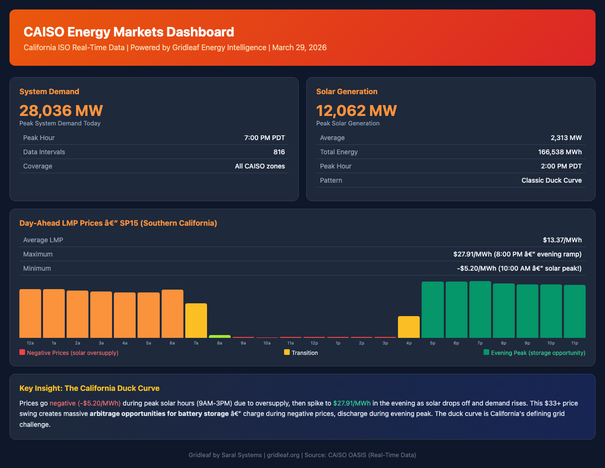Select the Minimum LMP price row
Screen dimensions: 605x468
coord(302,268)
